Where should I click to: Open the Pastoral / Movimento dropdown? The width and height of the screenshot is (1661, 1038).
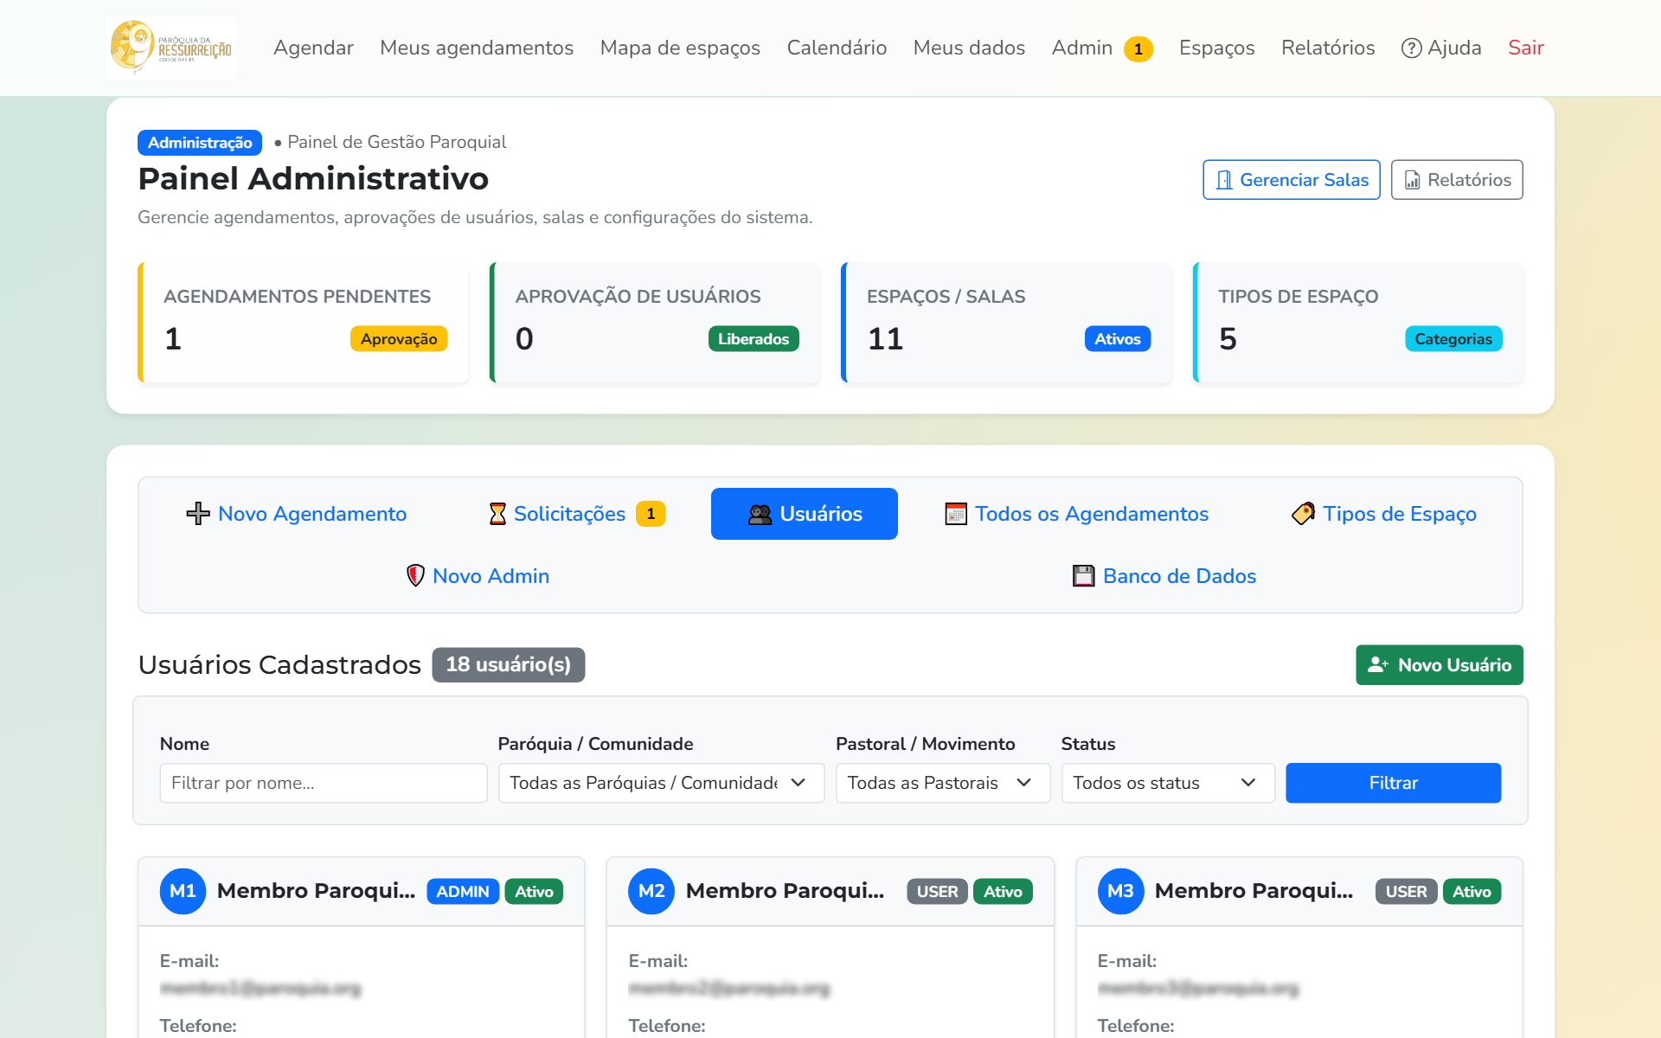click(x=942, y=783)
